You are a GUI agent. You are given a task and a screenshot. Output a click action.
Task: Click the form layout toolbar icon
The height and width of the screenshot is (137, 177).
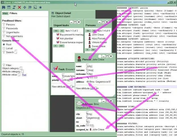tap(9, 7)
